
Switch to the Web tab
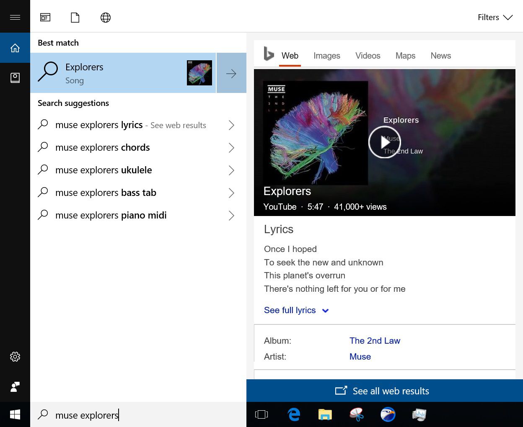290,56
